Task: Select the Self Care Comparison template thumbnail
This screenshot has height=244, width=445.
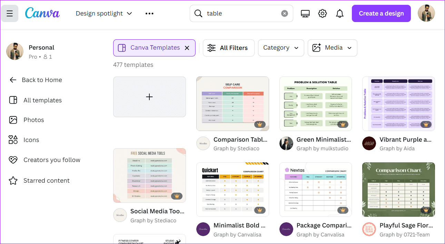Action: (233, 103)
